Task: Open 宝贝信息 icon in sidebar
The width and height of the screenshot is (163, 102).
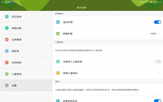Action: (x=7, y=16)
